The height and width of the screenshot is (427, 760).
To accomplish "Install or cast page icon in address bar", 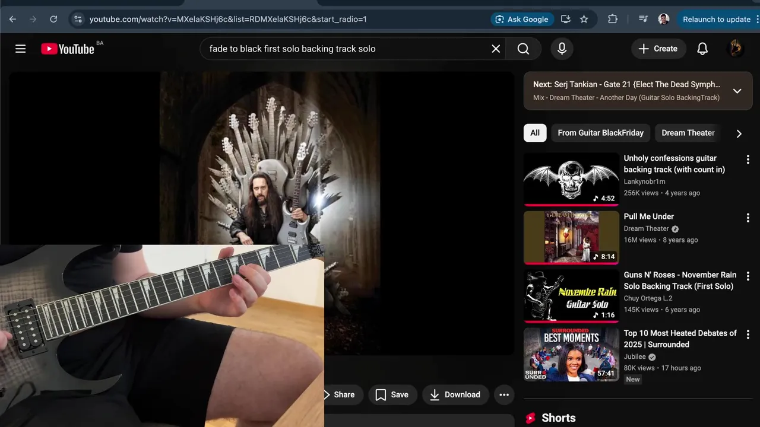I will [x=565, y=19].
